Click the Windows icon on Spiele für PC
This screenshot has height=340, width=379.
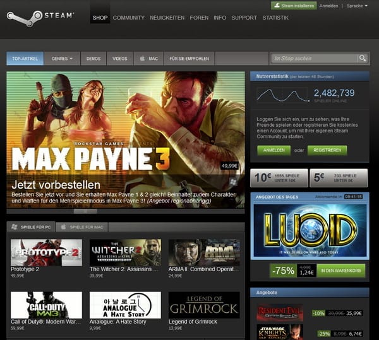pyautogui.click(x=15, y=227)
